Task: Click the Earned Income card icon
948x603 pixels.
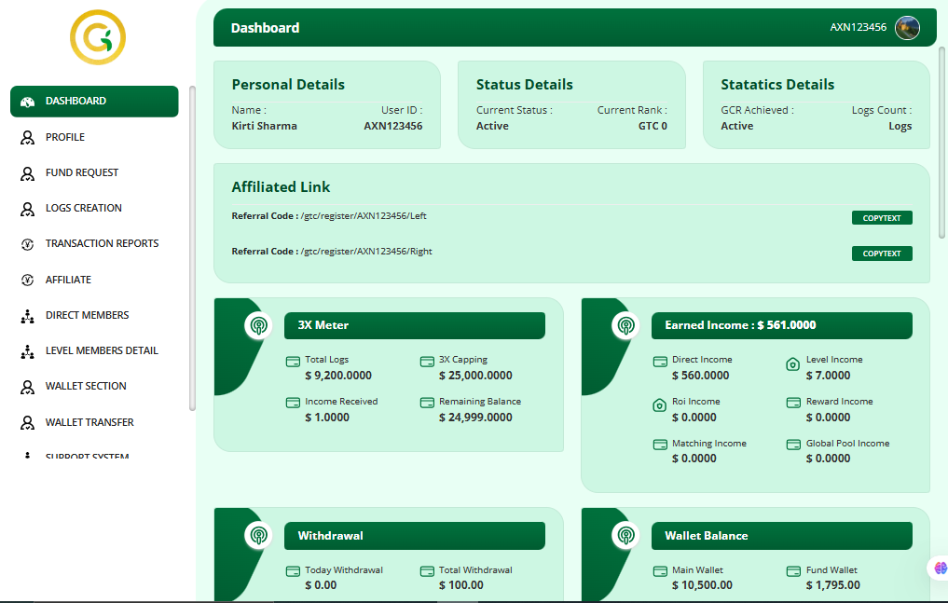Action: [625, 326]
